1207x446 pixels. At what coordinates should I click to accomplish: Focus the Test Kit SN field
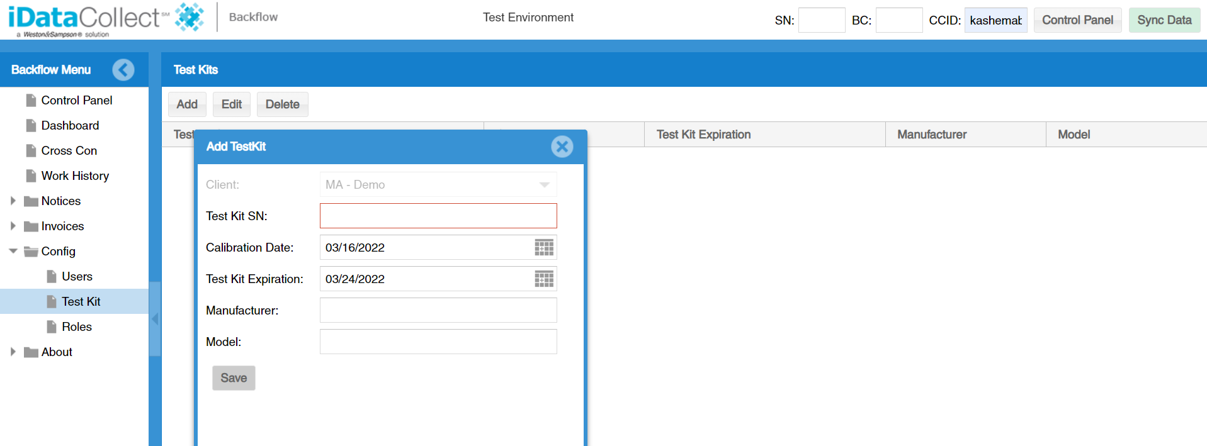tap(438, 216)
